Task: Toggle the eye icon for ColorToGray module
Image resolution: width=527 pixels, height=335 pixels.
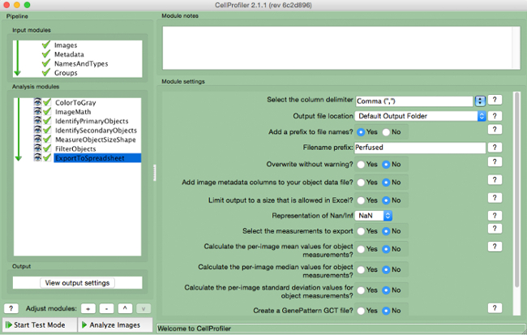Action: click(x=37, y=103)
